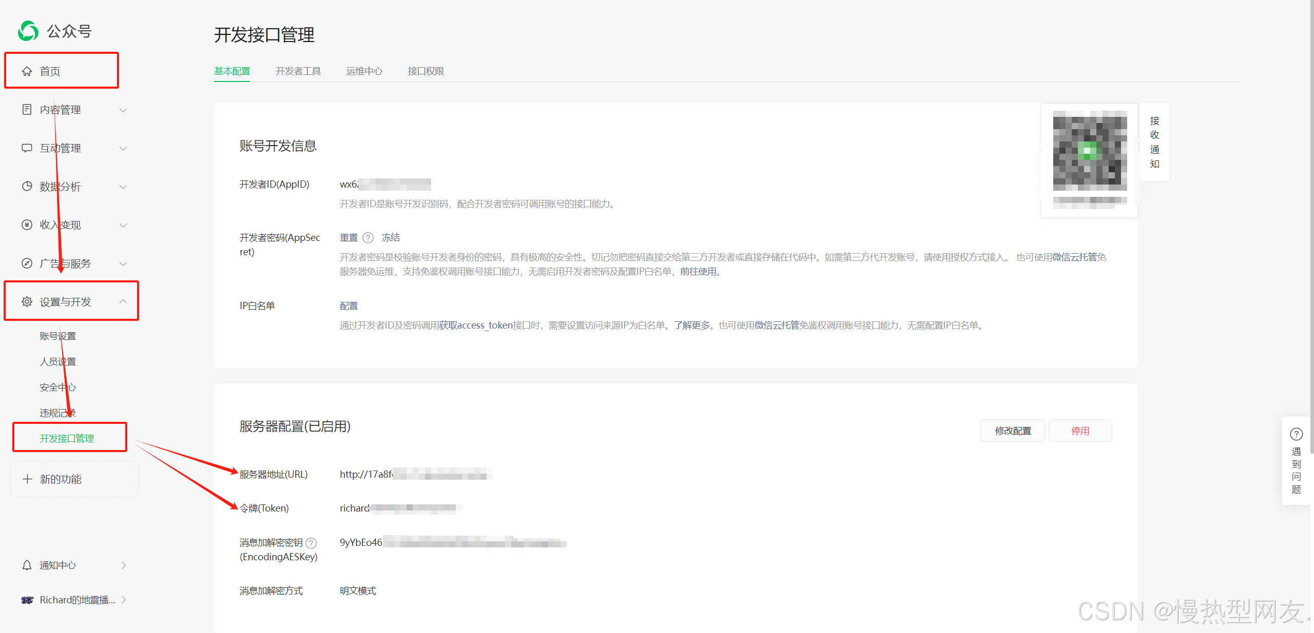The image size is (1314, 633).
Task: Click the 修改配置 button
Action: pos(1013,431)
